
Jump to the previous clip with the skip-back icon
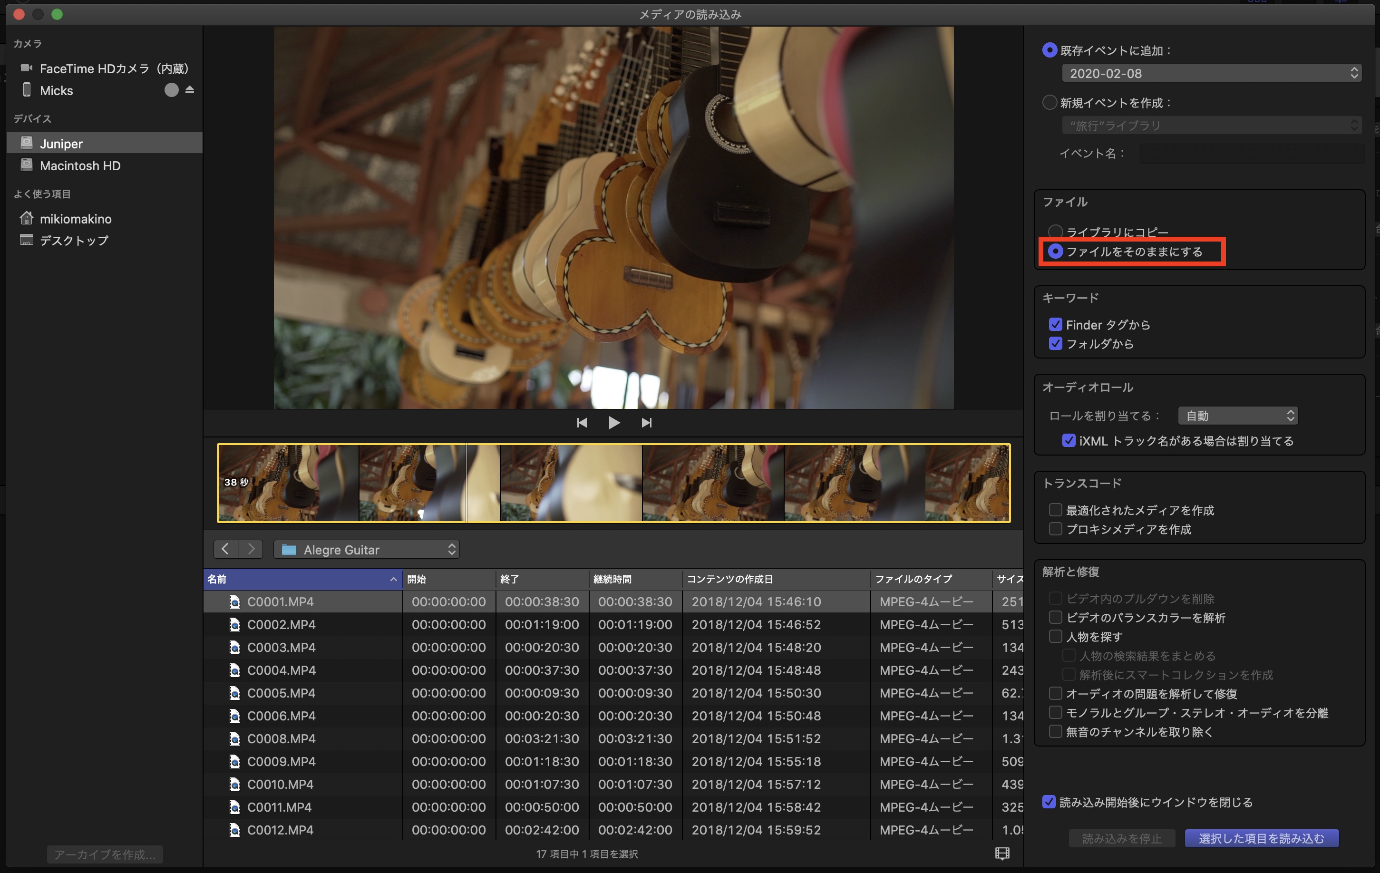(x=581, y=422)
